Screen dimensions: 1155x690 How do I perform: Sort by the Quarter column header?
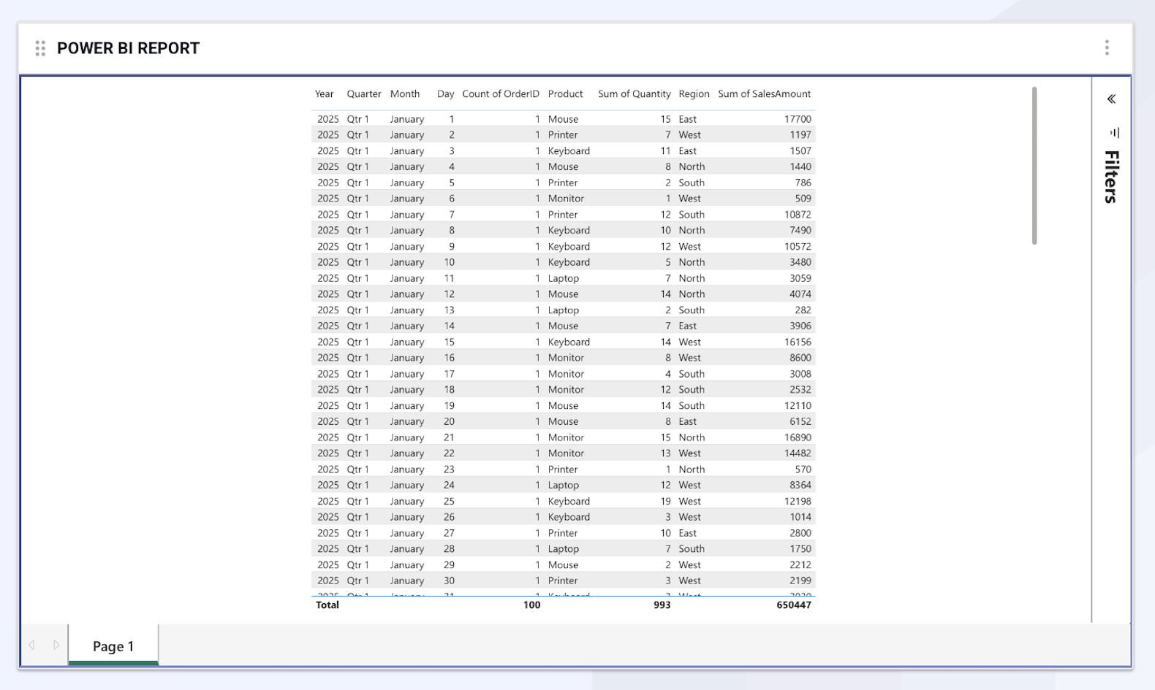pyautogui.click(x=363, y=94)
